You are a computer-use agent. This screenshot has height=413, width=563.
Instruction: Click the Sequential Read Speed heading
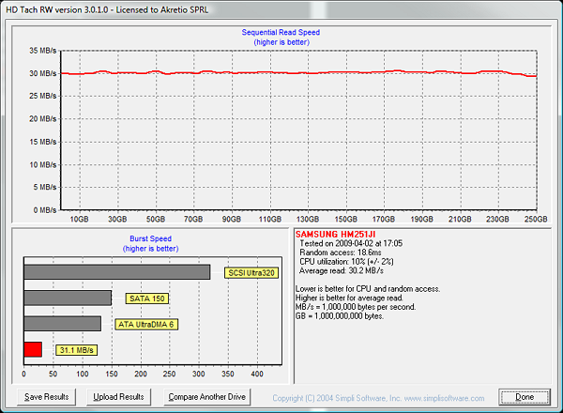tap(281, 33)
